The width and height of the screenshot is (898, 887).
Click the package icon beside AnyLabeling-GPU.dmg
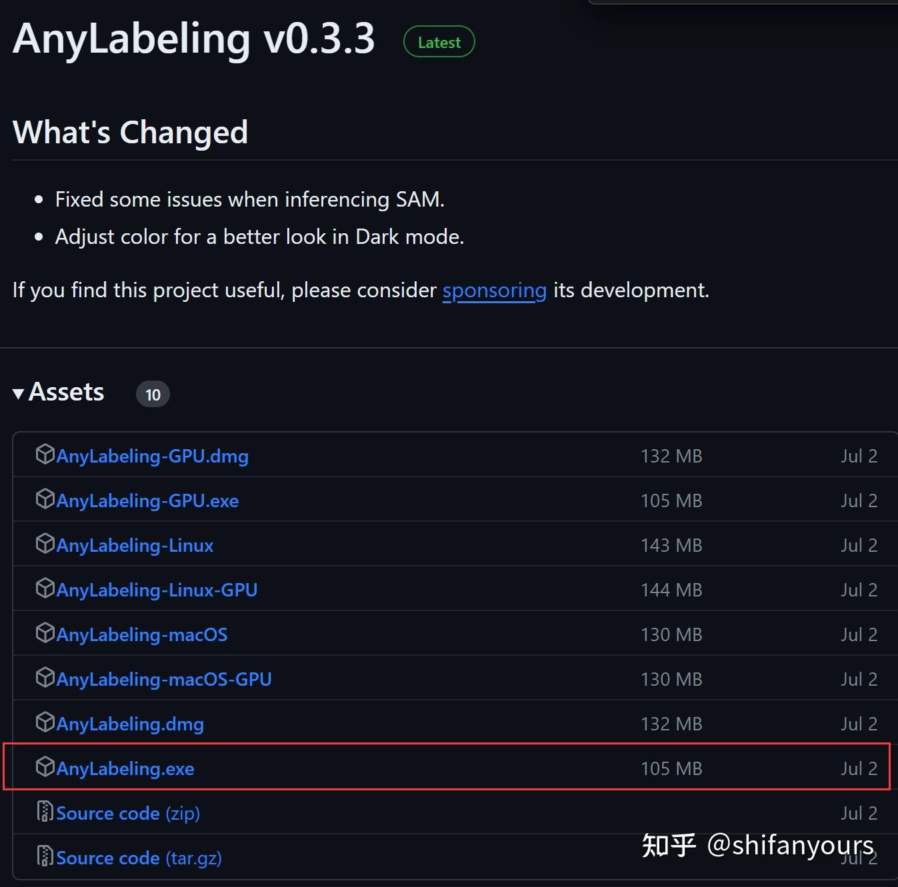coord(44,454)
